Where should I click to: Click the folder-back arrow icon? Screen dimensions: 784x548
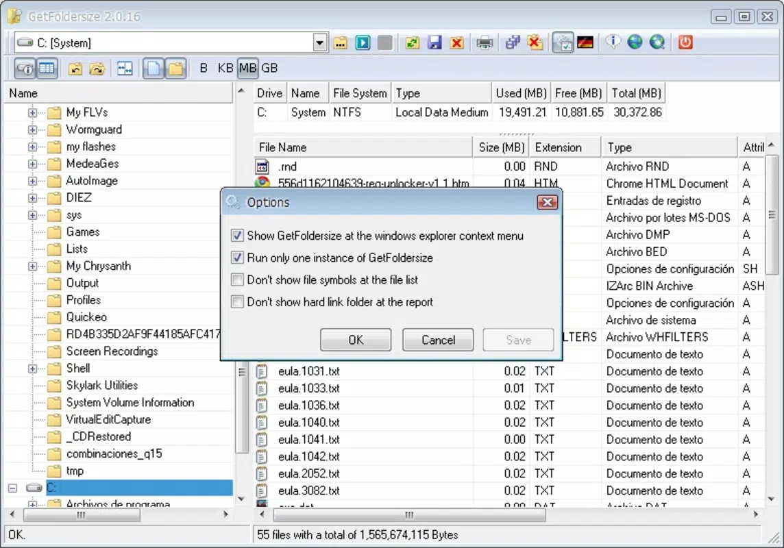click(x=75, y=68)
